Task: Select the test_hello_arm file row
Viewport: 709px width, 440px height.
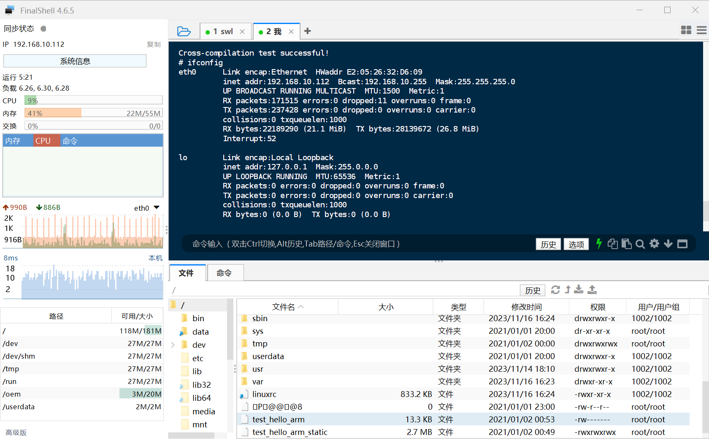Action: point(463,419)
